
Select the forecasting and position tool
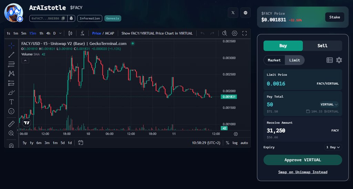coord(11,83)
